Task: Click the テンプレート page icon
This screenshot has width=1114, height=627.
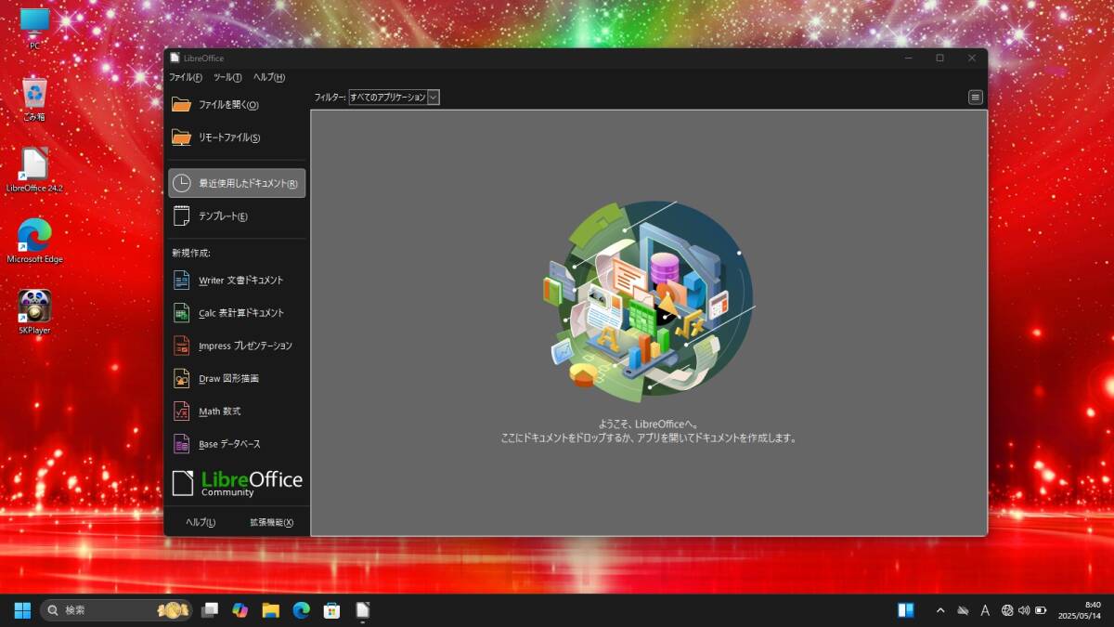Action: (182, 216)
